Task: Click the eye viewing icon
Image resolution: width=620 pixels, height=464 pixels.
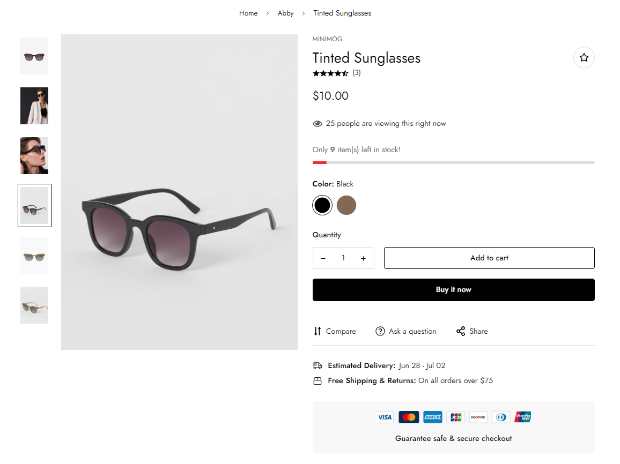Action: (x=318, y=124)
